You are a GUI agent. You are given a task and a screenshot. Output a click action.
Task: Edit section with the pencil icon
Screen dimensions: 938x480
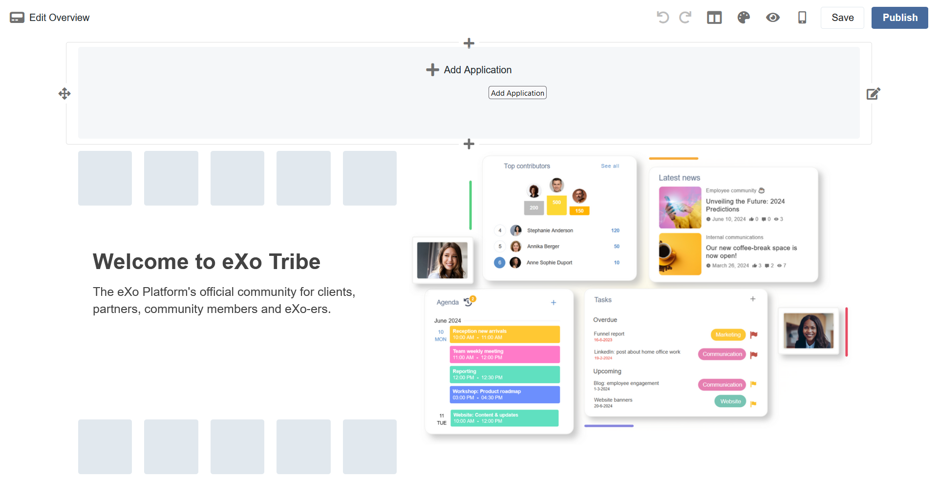coord(873,94)
